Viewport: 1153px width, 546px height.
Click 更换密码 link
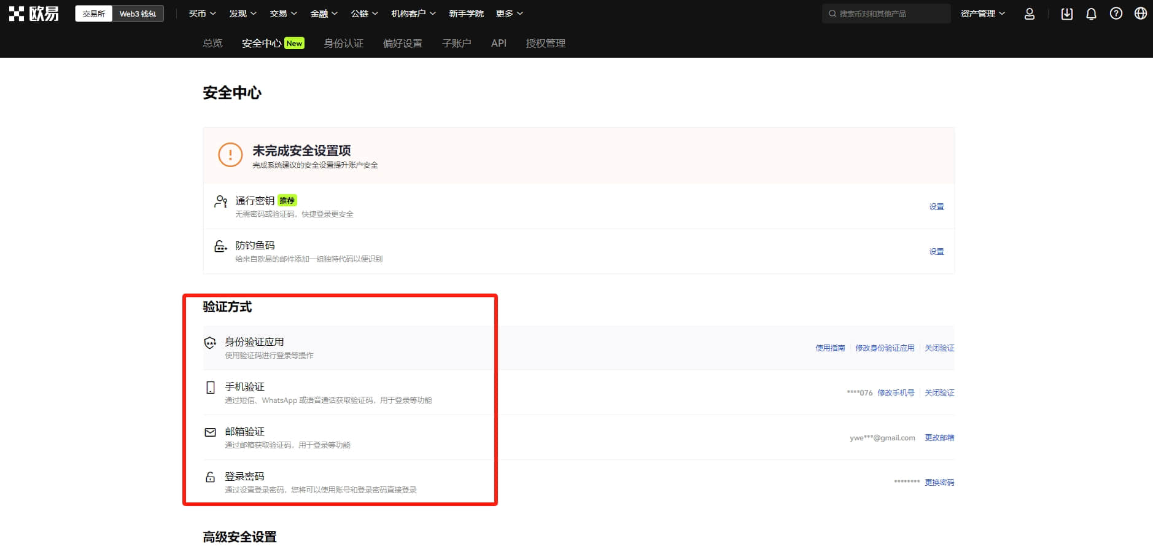click(x=939, y=483)
